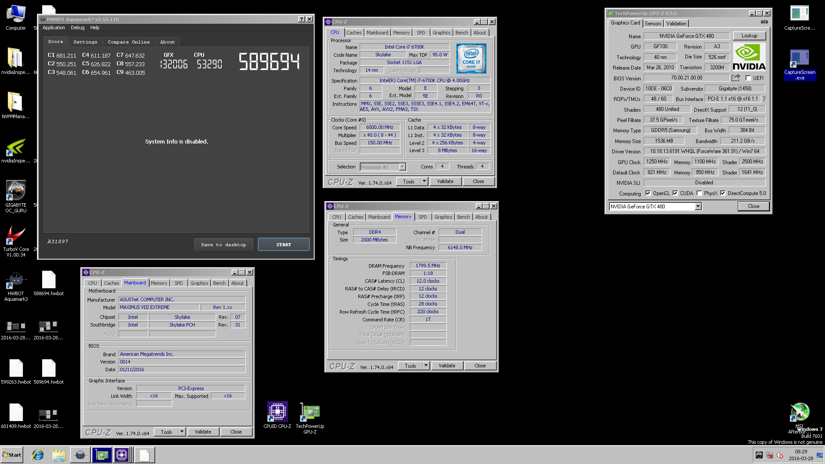The height and width of the screenshot is (464, 825).
Task: Switch to the GPU-Z taskbar button
Action: click(x=102, y=455)
